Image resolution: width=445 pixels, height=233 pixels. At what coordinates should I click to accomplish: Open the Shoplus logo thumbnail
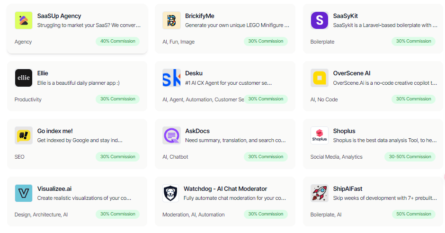[x=320, y=135]
